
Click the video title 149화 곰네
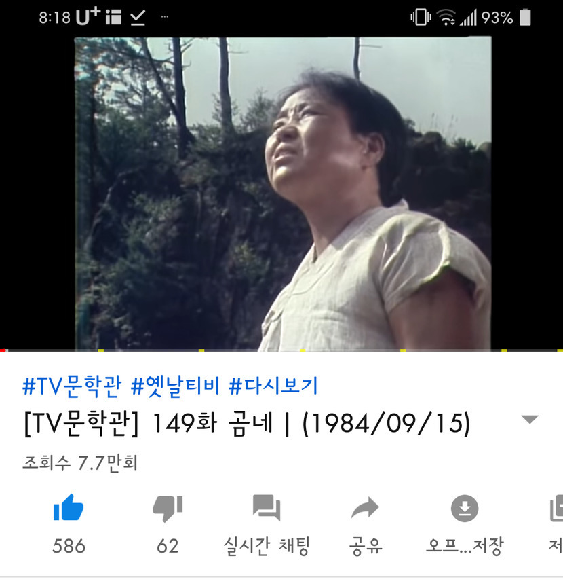[x=212, y=423]
